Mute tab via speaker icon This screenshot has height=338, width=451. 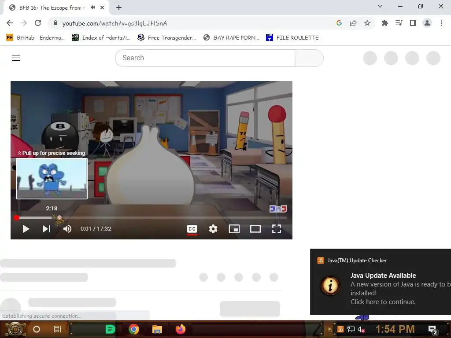92,7
